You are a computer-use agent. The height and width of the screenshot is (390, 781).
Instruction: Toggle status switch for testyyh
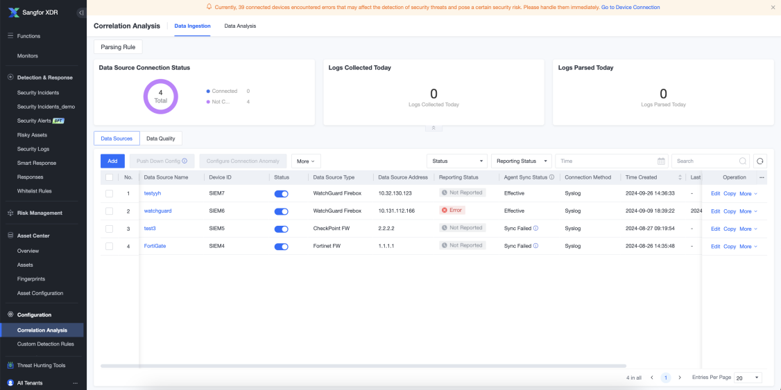coord(282,193)
